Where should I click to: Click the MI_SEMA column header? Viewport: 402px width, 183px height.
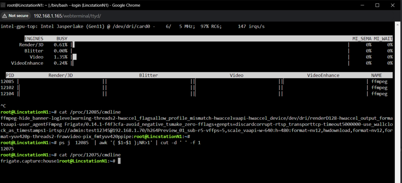[362, 39]
